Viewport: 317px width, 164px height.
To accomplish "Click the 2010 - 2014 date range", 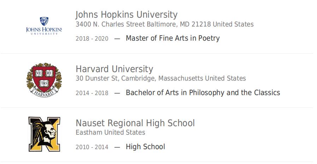I will (92, 147).
